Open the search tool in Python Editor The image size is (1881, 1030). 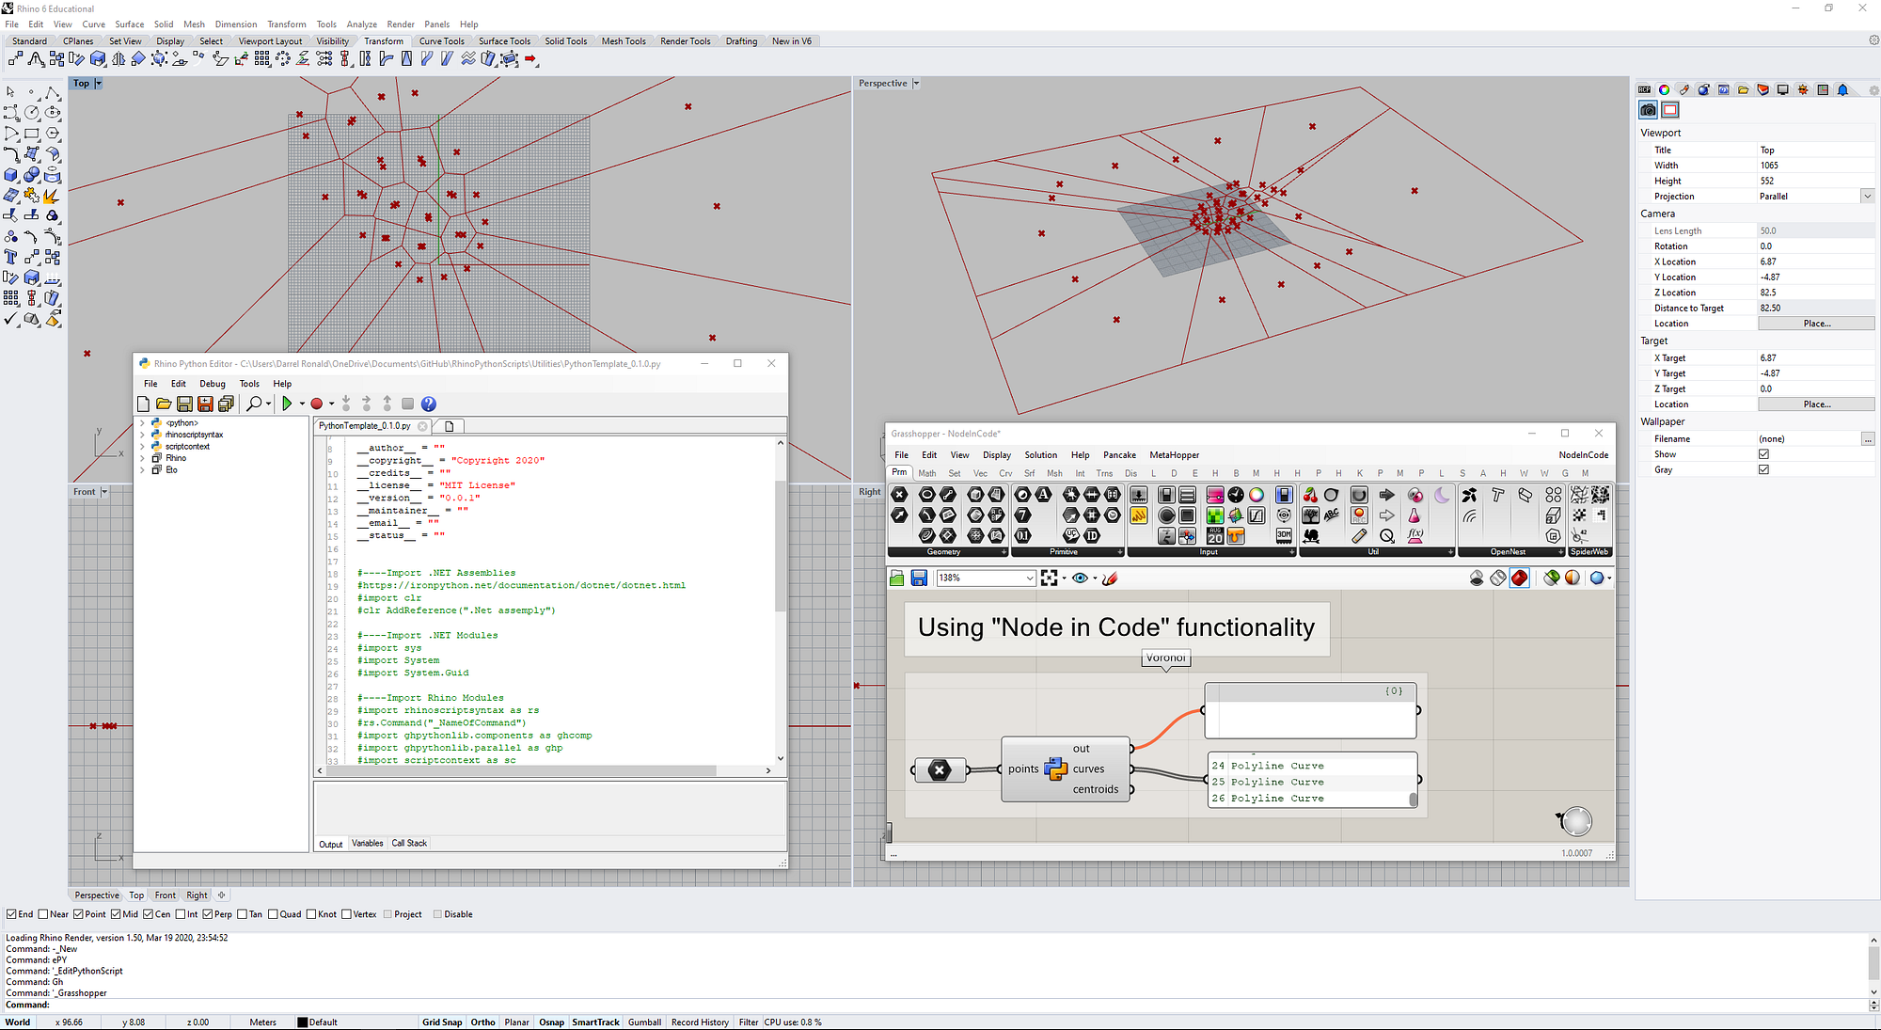pos(255,404)
